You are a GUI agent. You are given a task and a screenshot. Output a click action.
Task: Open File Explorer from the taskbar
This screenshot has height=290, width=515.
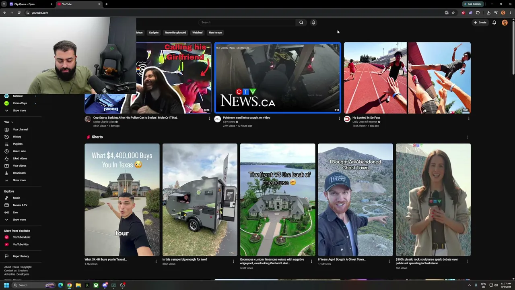point(78,285)
